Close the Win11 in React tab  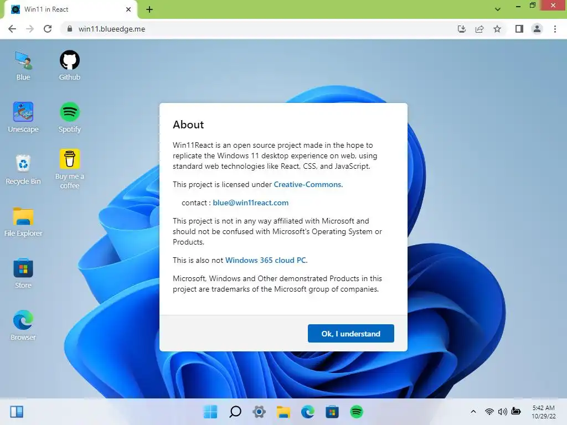[128, 9]
